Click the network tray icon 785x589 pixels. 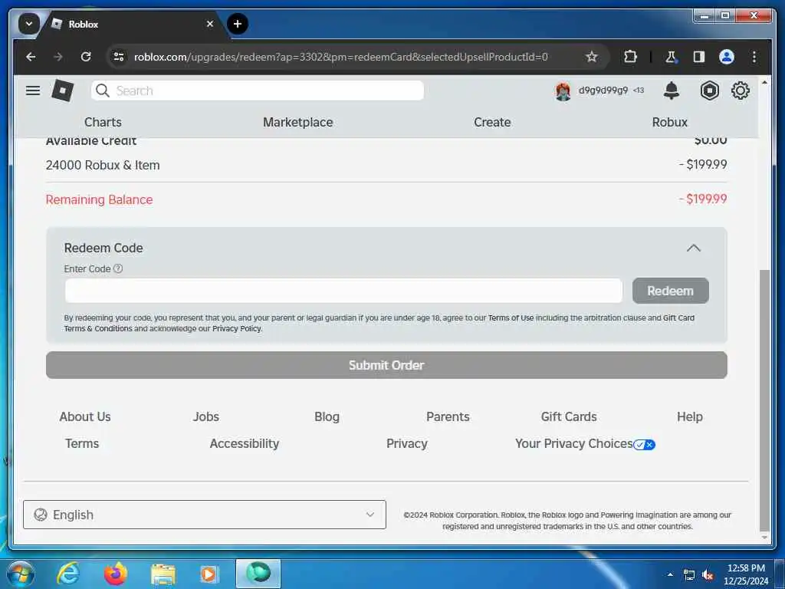pos(689,575)
